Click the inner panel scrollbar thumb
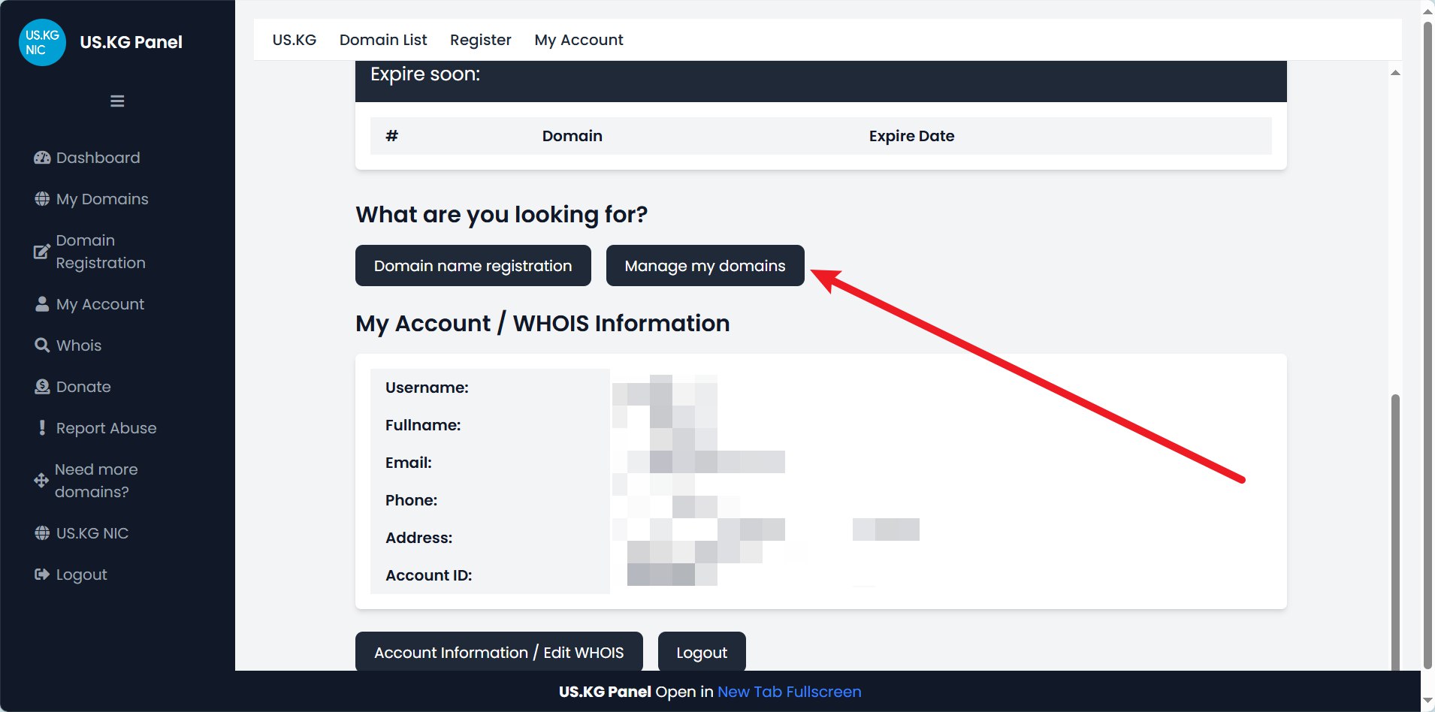Screen dimensions: 1435x712 coord(1395,532)
